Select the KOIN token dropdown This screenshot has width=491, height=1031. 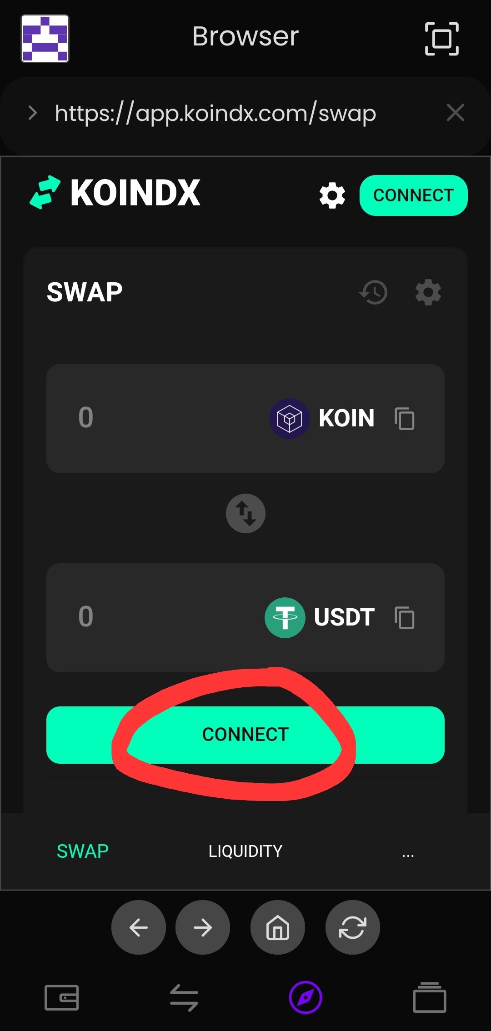322,419
